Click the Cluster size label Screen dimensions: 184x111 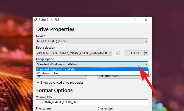point(105,108)
